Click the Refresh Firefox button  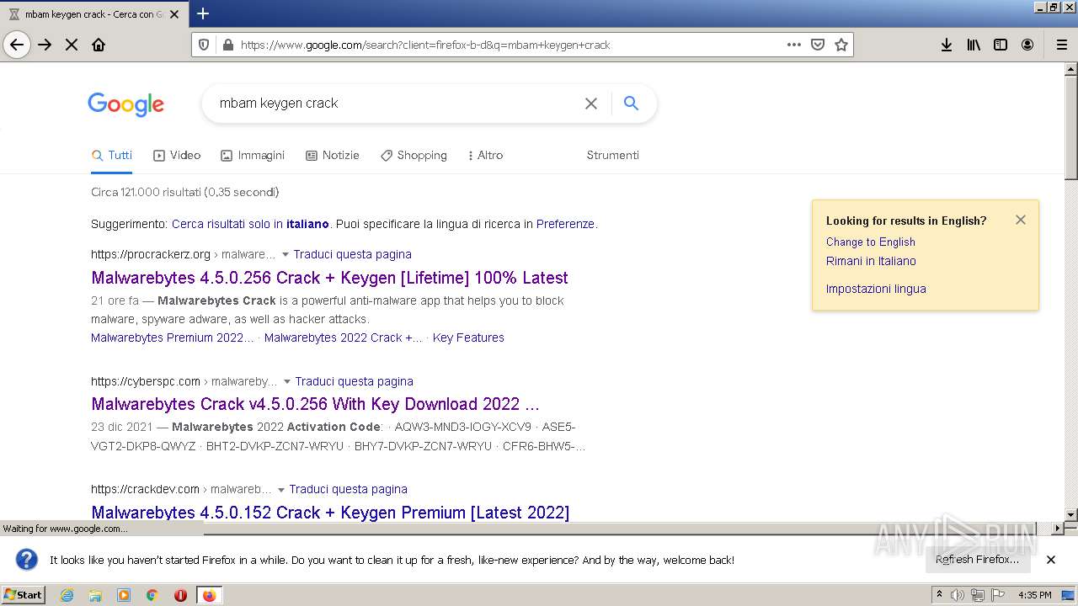click(978, 560)
